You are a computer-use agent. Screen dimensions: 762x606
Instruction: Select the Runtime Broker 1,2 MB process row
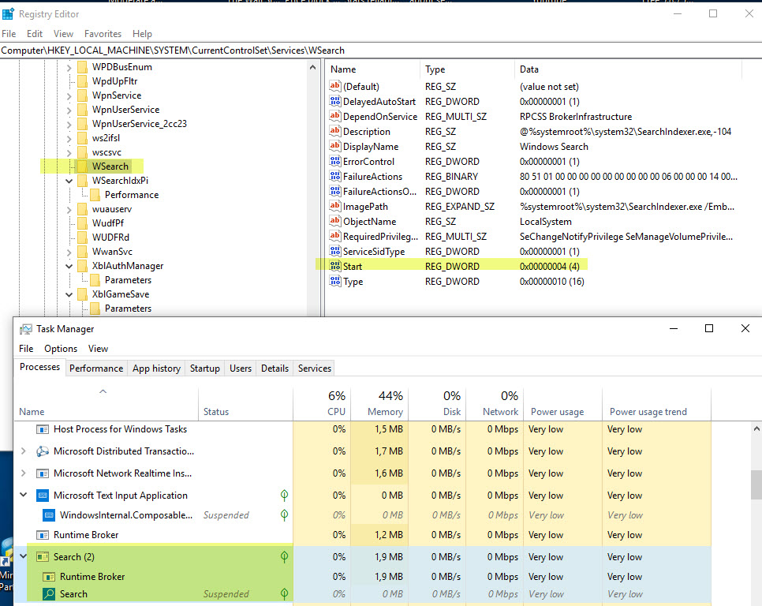(x=364, y=535)
